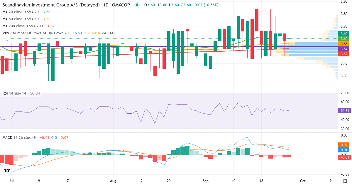
Task: Click the 70.00 RSI scale label
Action: click(344, 93)
